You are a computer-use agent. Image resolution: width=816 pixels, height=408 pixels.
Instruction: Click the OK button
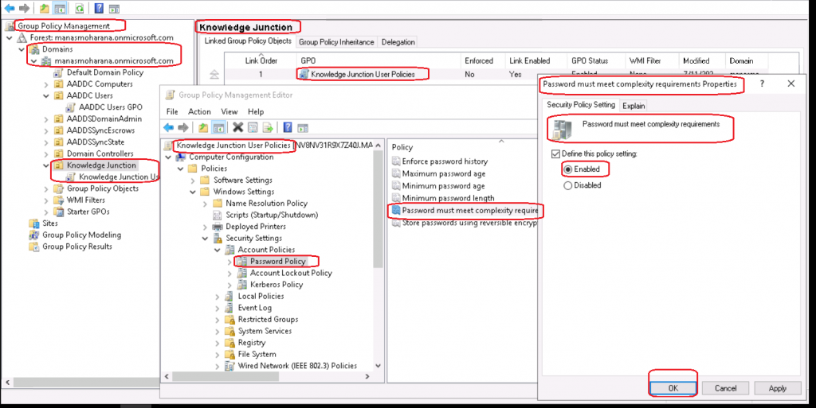673,388
